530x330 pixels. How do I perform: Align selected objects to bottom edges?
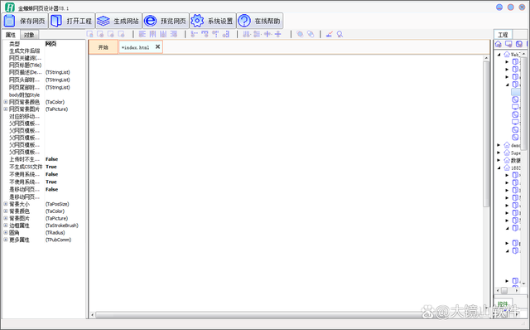point(163,34)
